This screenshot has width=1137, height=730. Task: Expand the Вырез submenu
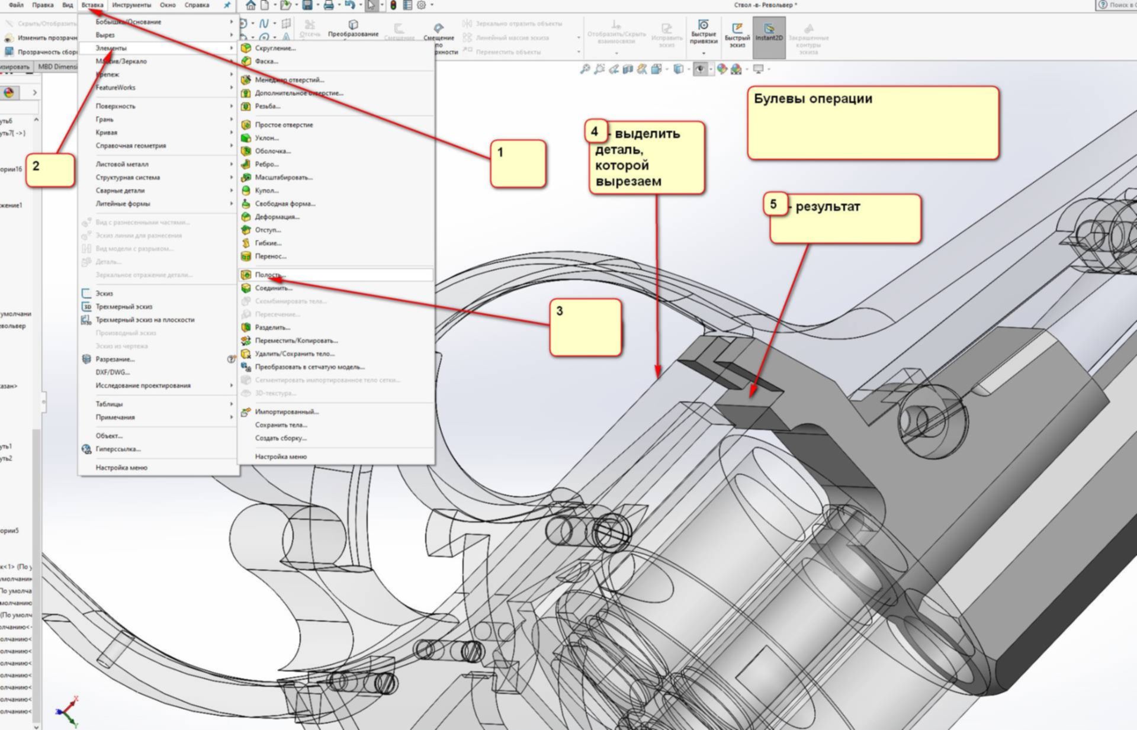pyautogui.click(x=159, y=35)
